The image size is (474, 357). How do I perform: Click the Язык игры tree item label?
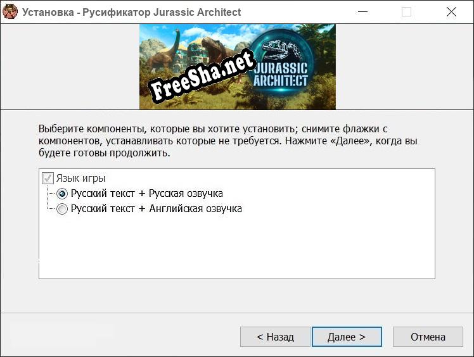point(80,178)
